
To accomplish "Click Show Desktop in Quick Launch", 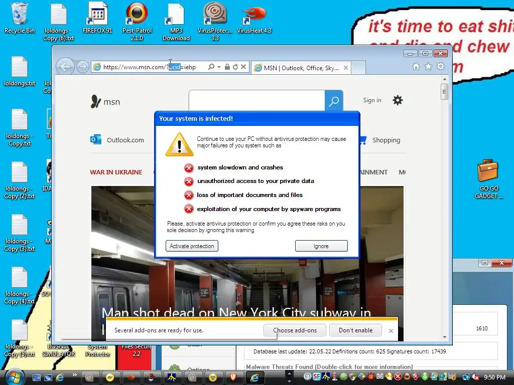I will (36, 377).
